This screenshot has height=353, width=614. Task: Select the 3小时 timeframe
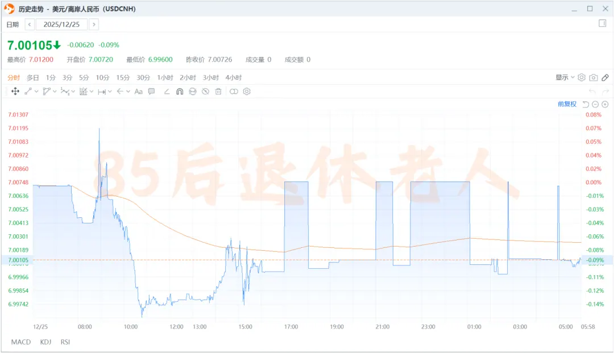[x=211, y=77]
